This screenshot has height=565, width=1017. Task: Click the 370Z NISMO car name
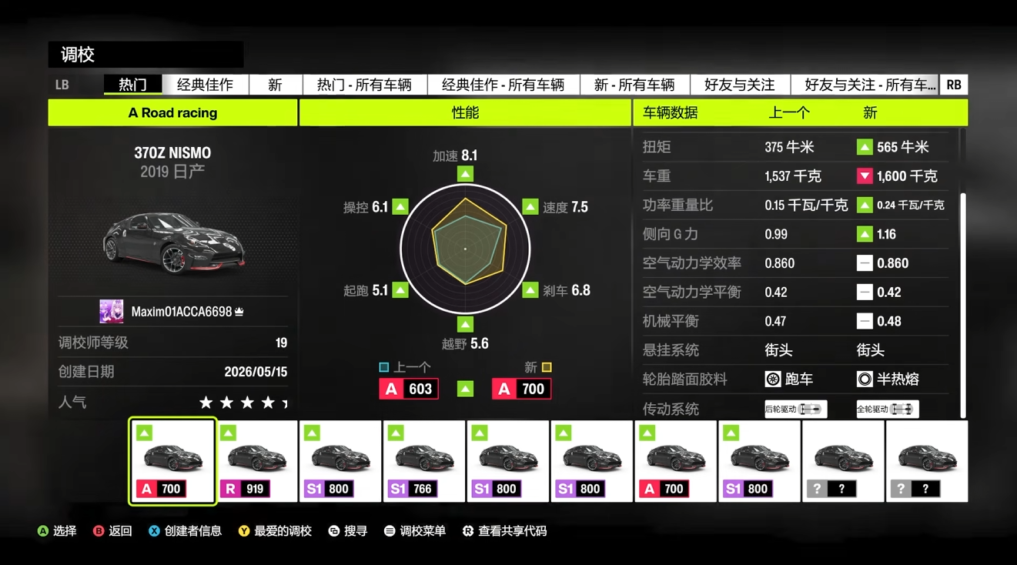point(172,153)
